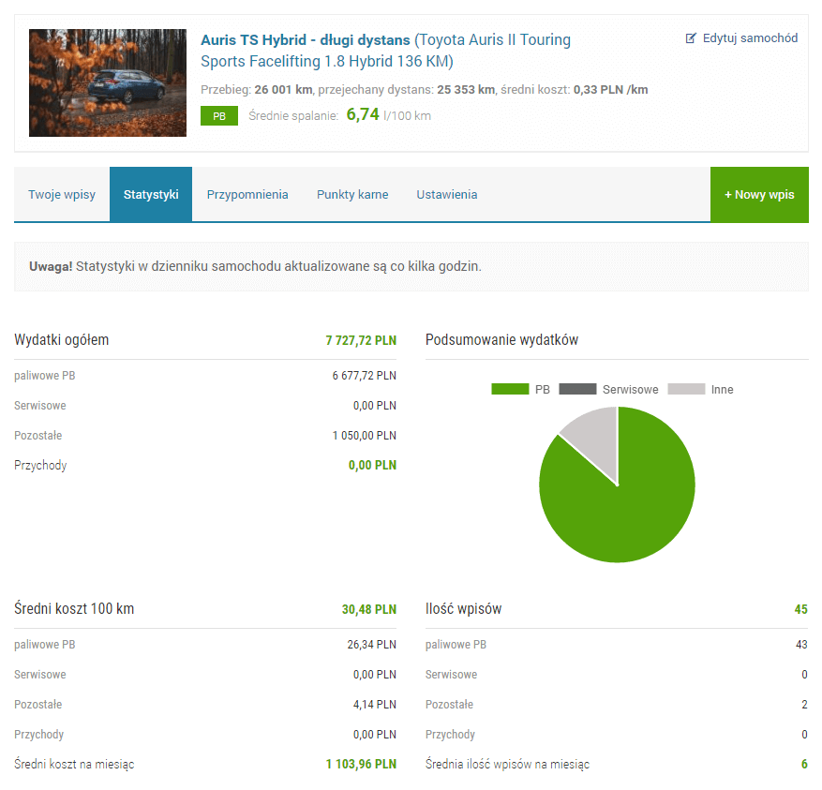Toggle PB series in chart legend
The image size is (822, 790).
[x=543, y=389]
